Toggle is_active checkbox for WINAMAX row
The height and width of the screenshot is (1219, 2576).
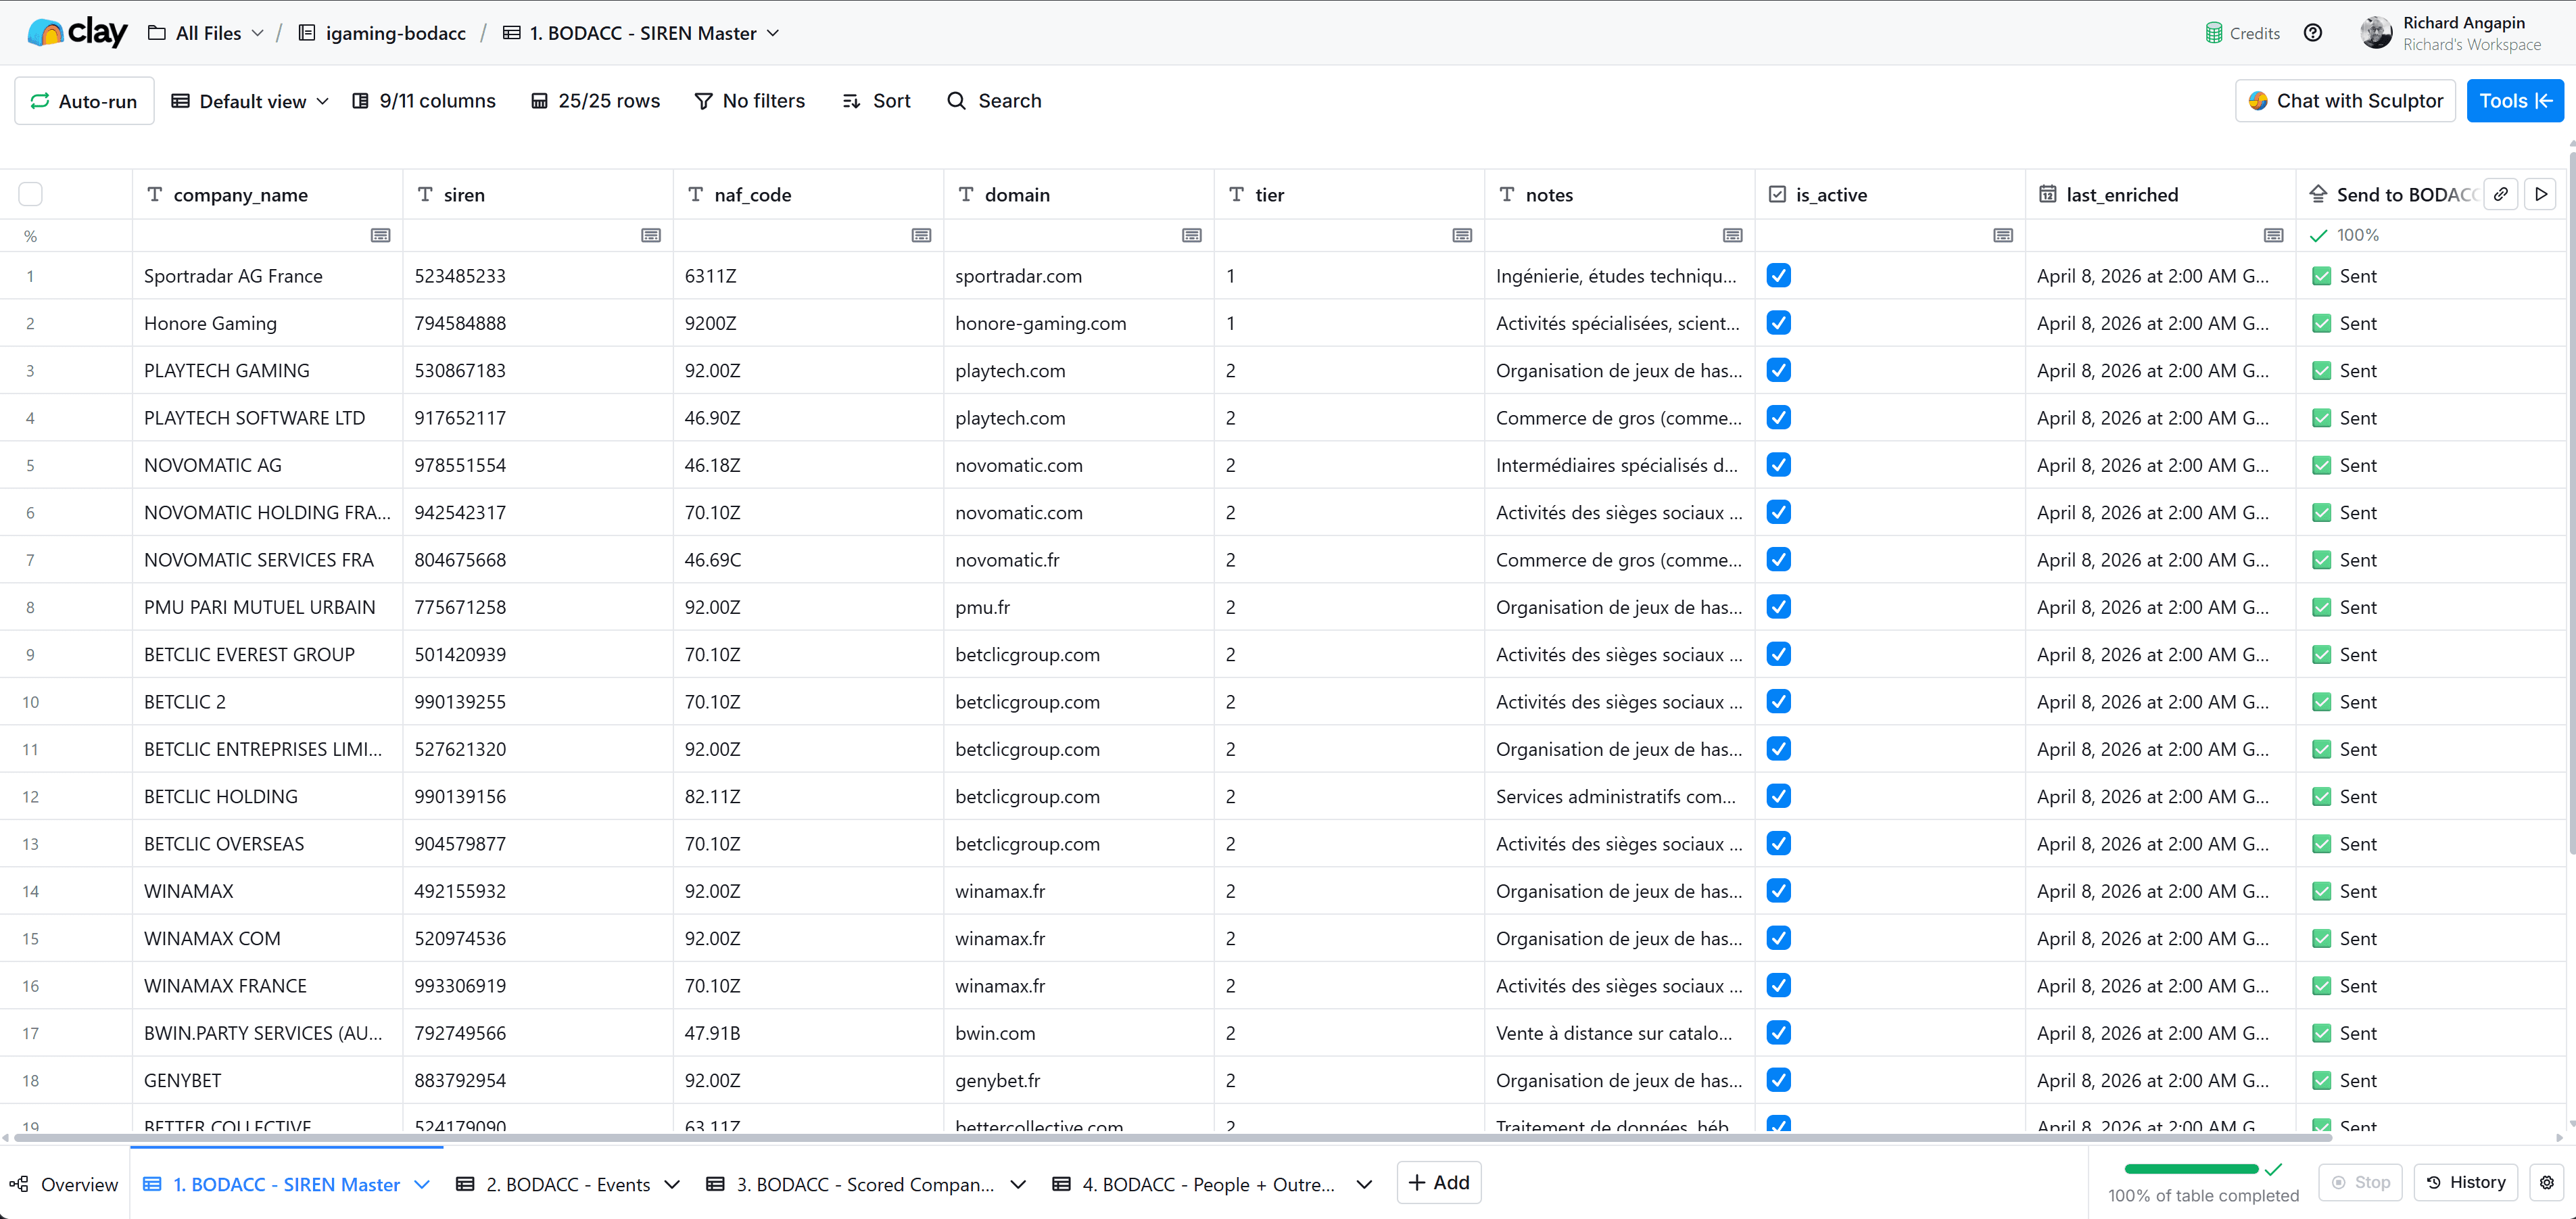1778,891
